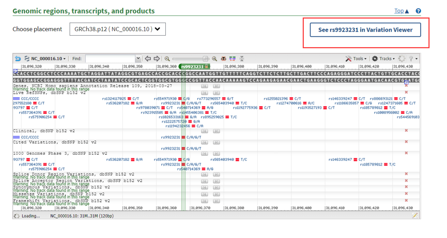Click the vertical collapse arrows icon in the toolbar
This screenshot has width=447, height=238.
[x=242, y=58]
